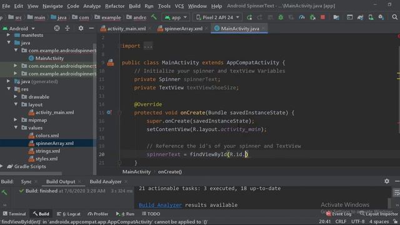Click the 'java' breadcrumb in navigation bar
400x225 pixels.
59,17
